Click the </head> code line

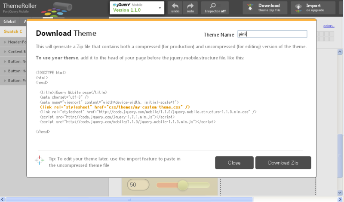tap(43, 132)
